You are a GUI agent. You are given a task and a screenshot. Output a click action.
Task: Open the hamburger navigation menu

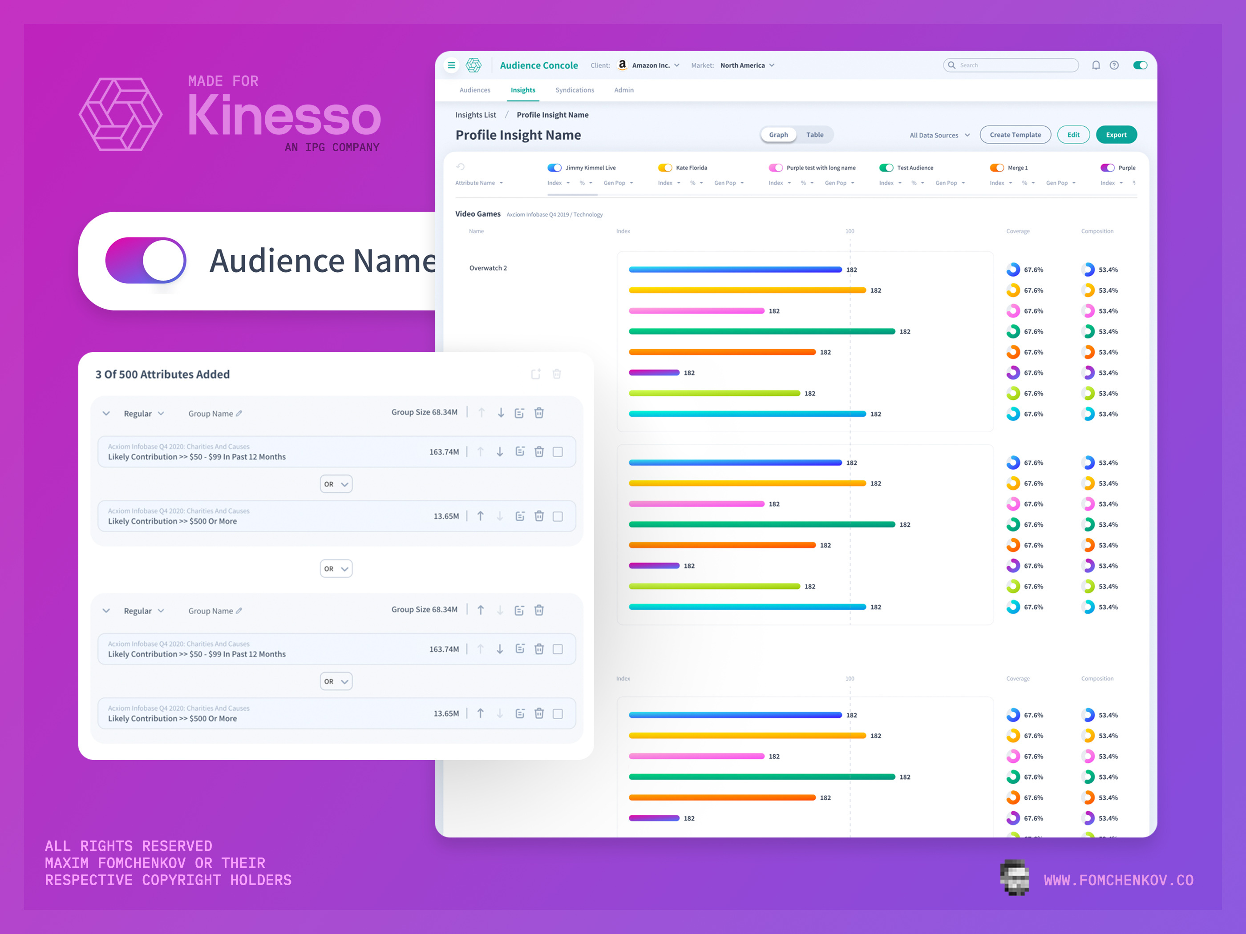click(451, 65)
